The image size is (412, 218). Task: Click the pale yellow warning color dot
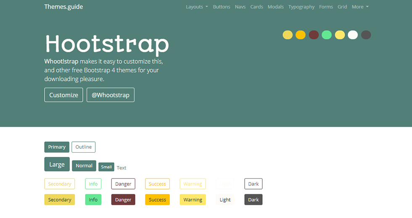pyautogui.click(x=340, y=35)
